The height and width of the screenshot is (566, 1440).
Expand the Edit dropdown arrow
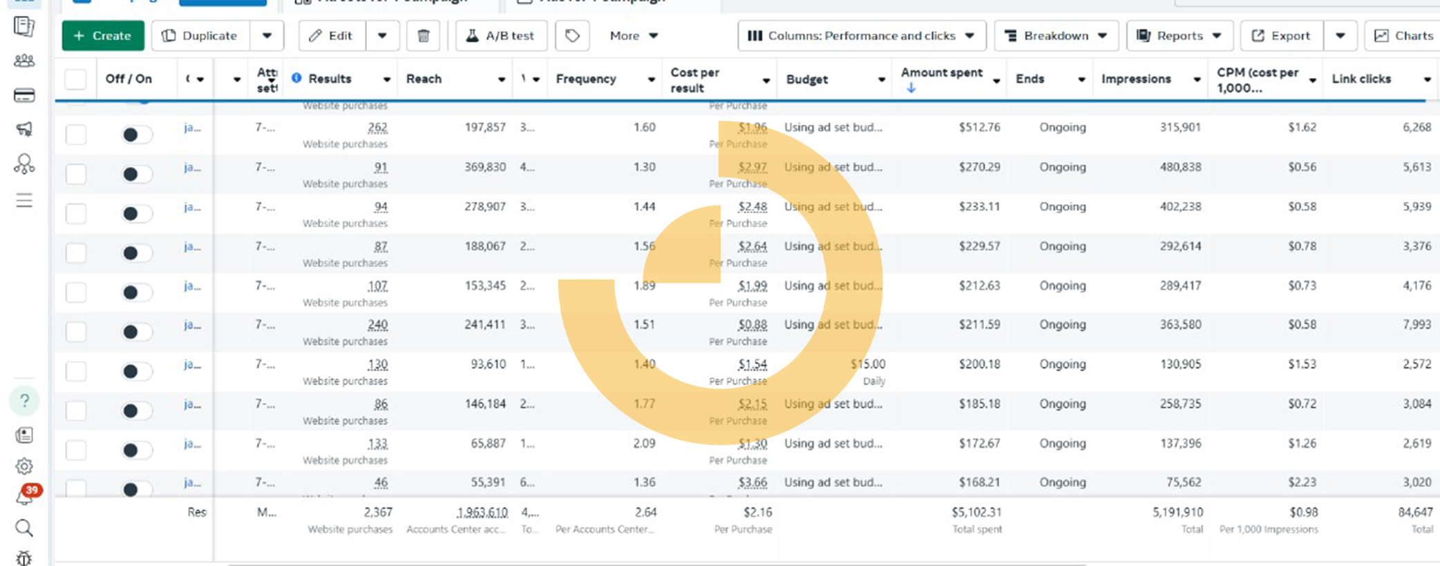(x=382, y=36)
